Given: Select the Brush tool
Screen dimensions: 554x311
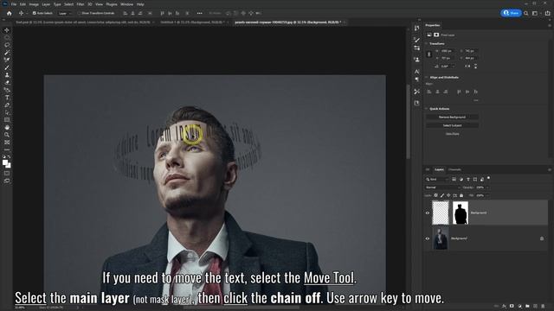Looking at the screenshot, I should pos(7,67).
